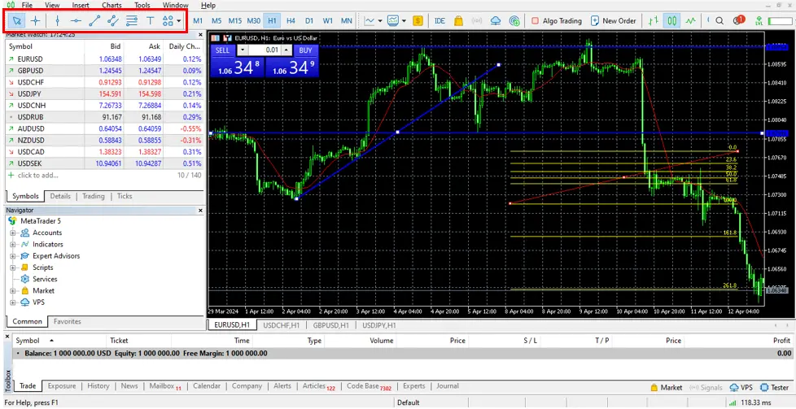Click 'click to add...' in Market Watch
Viewport: 796px width, 409px height.
[37, 175]
